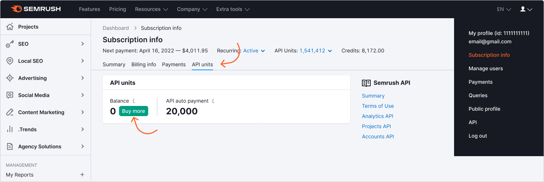The image size is (544, 182).
Task: Open the Resources dropdown menu
Action: (151, 9)
